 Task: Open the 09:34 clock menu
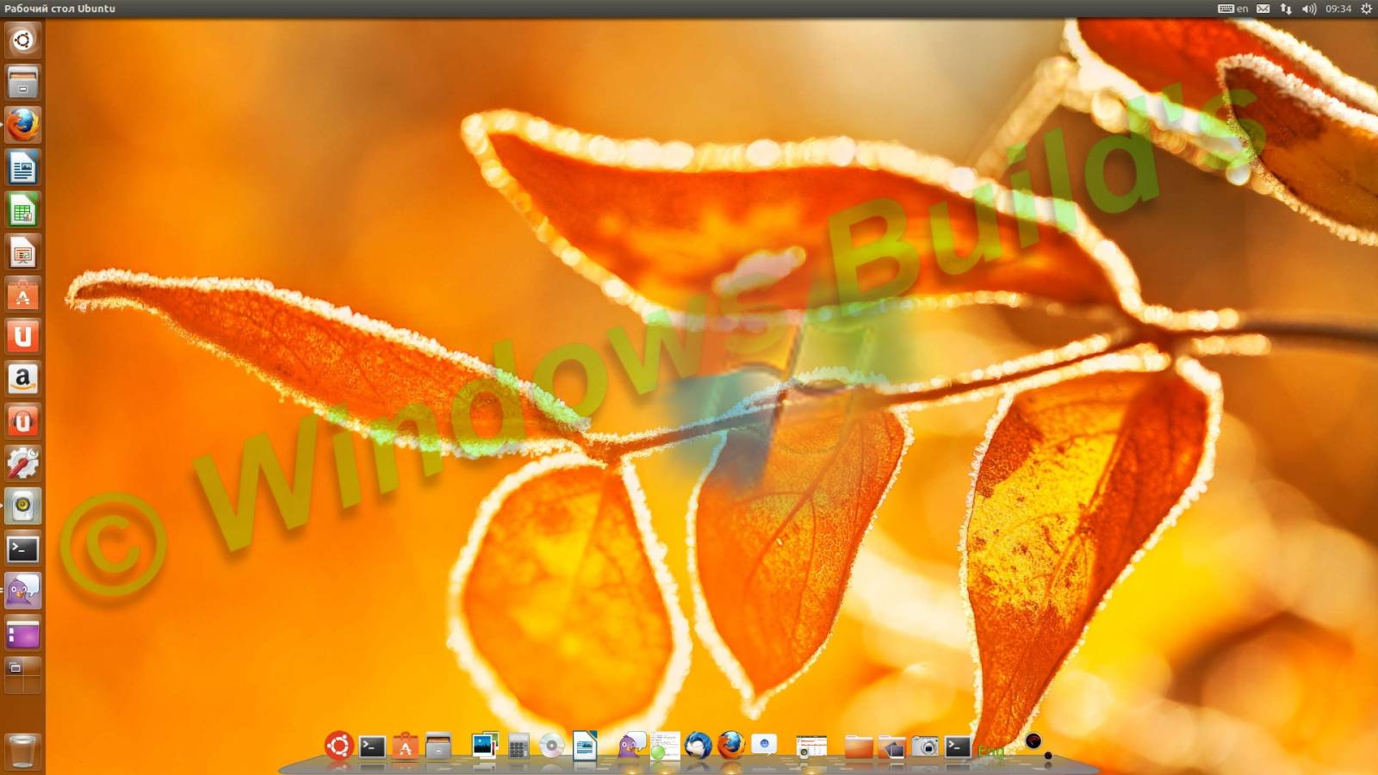pos(1338,9)
